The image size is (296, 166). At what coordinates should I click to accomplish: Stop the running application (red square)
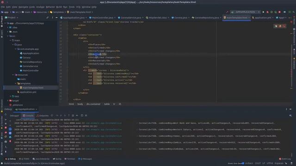[x=279, y=12]
